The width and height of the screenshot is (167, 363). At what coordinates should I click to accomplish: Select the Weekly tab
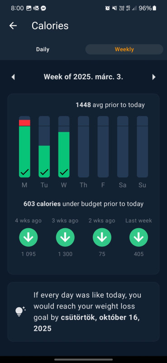coord(124,49)
